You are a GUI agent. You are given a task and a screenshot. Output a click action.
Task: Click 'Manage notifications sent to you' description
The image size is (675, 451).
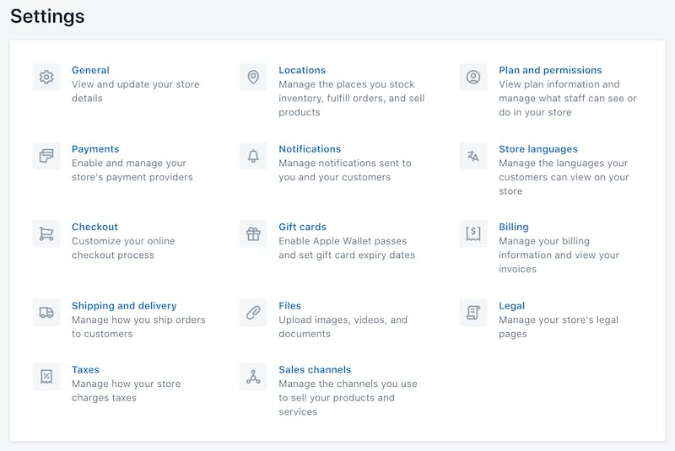[345, 169]
